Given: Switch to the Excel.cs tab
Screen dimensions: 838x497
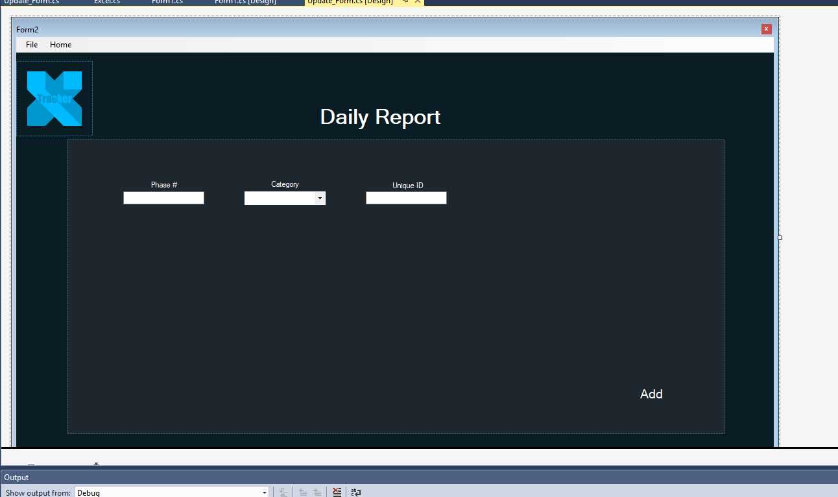Looking at the screenshot, I should click(x=107, y=2).
